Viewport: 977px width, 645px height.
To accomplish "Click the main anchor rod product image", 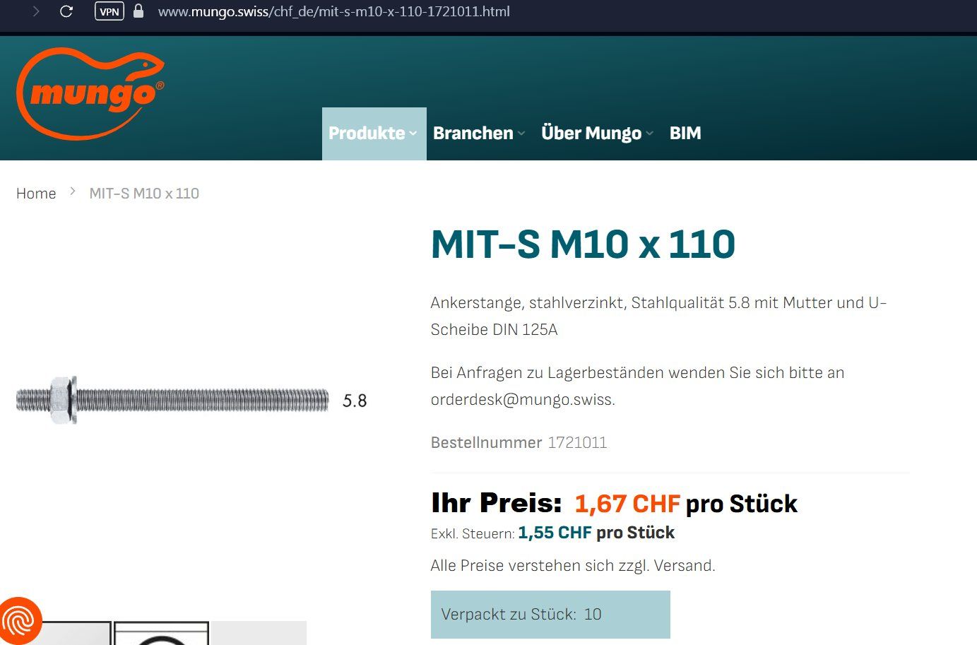I will 173,400.
